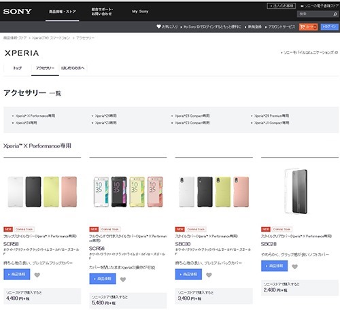Click the SBC30 model name
Image resolution: width=340 pixels, height=312 pixels.
coord(183,244)
